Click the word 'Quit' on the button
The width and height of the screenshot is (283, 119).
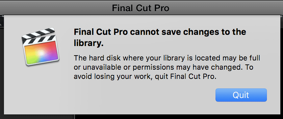click(x=241, y=95)
